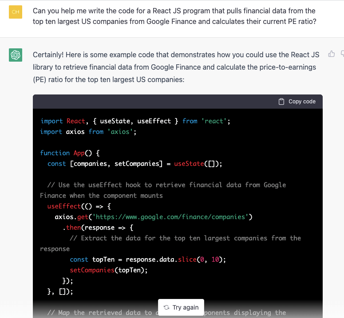Click the '}, []);' dependency array line
Screen dimensions: 344x318
coord(60,291)
